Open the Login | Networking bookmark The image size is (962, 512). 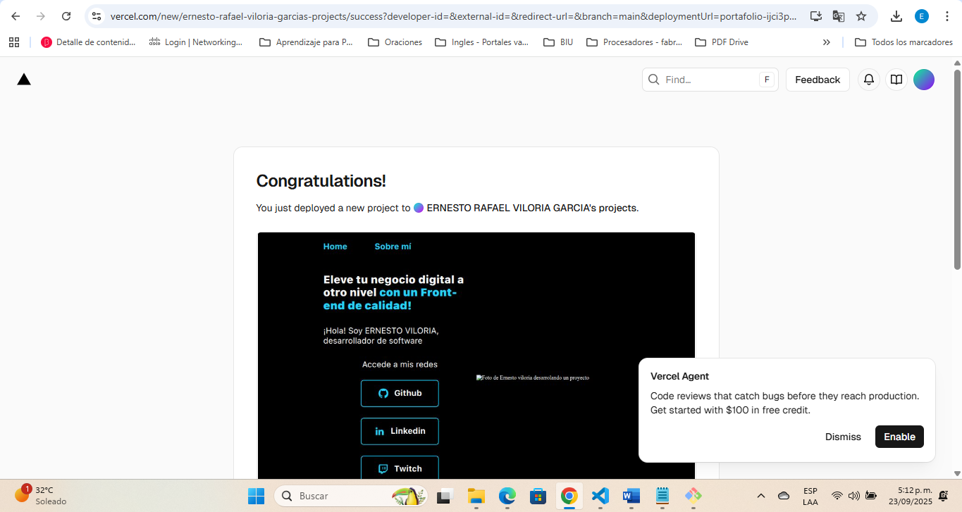tap(196, 42)
